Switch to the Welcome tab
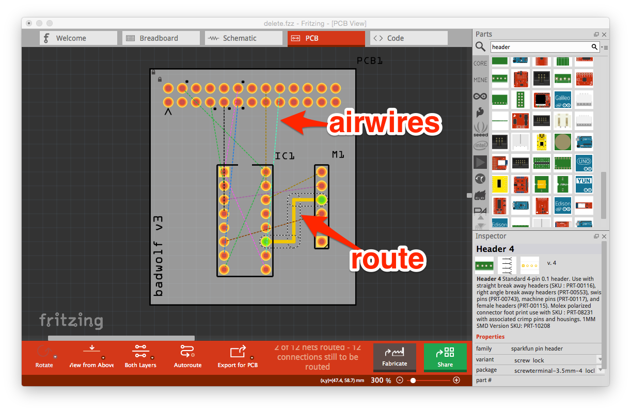 tap(78, 38)
